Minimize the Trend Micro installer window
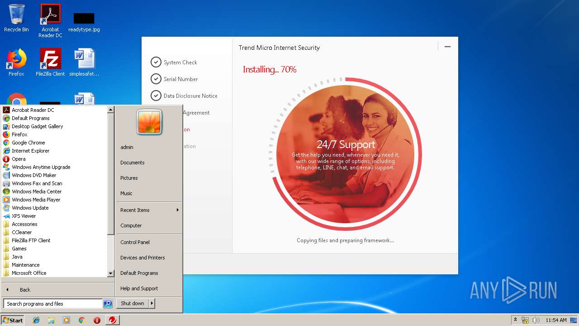The height and width of the screenshot is (326, 579). click(447, 47)
